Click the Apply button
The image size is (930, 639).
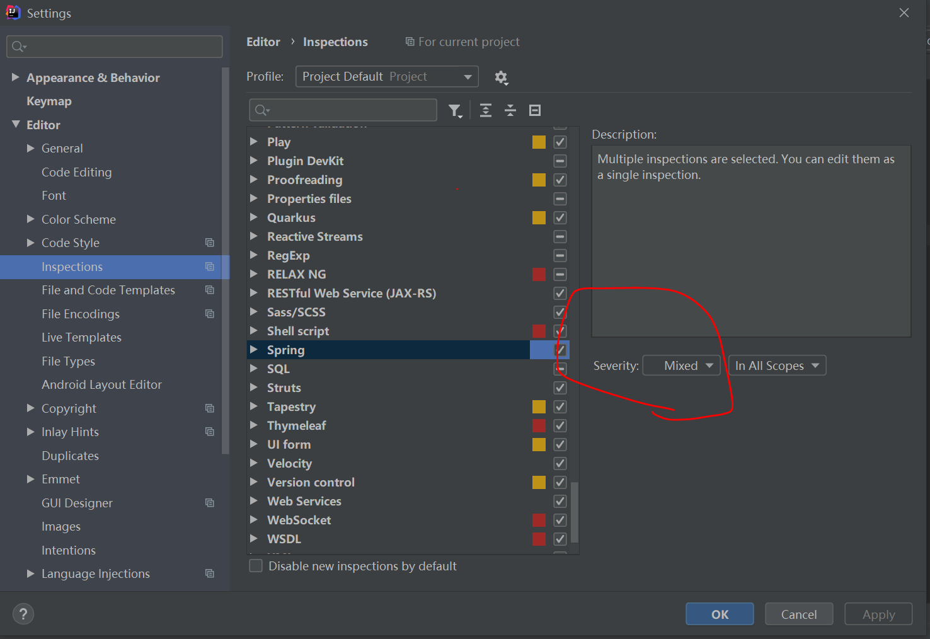878,614
